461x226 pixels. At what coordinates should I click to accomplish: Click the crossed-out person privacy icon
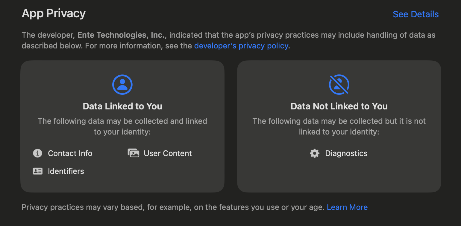(339, 85)
